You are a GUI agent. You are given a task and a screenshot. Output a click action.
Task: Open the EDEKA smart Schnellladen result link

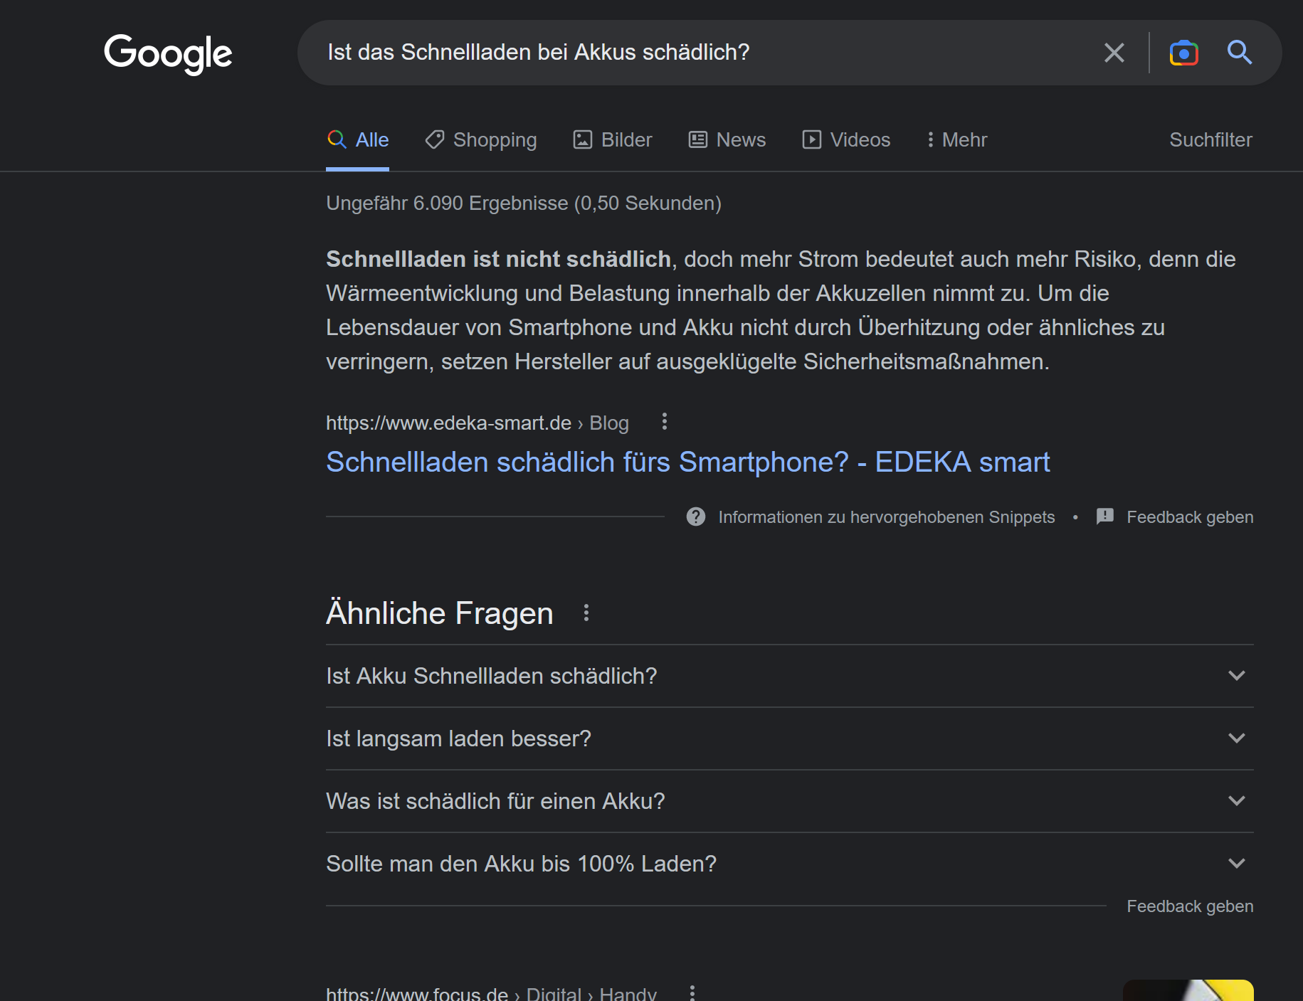pyautogui.click(x=687, y=462)
